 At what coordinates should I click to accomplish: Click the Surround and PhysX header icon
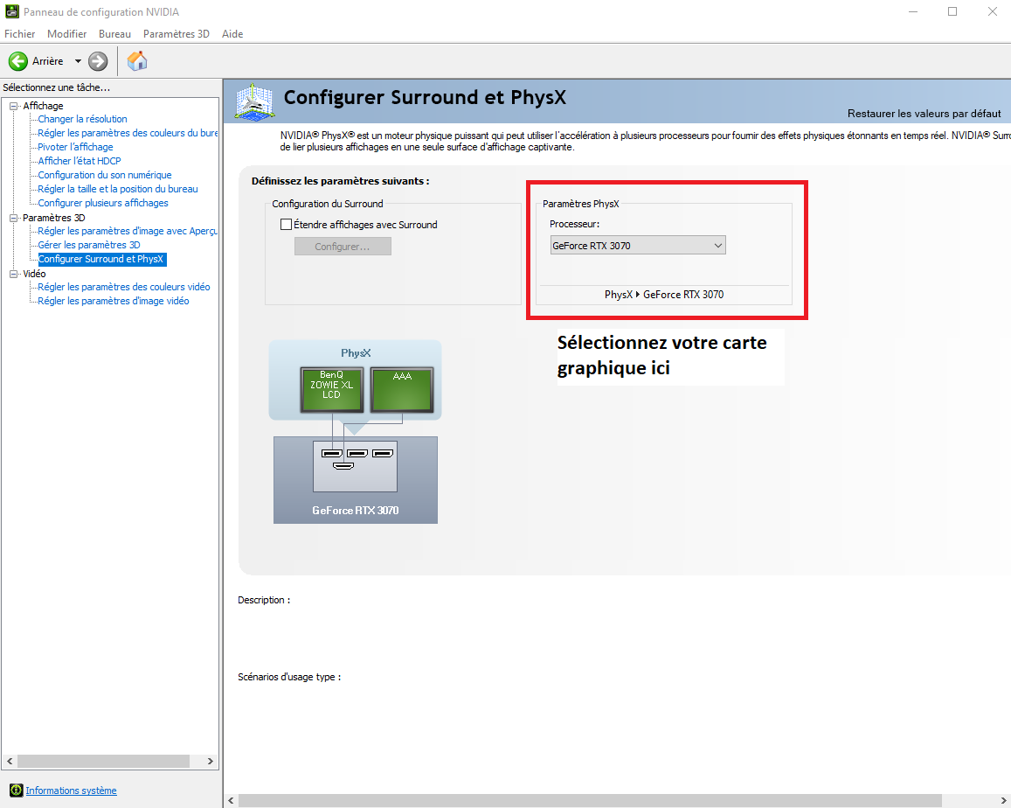(254, 101)
